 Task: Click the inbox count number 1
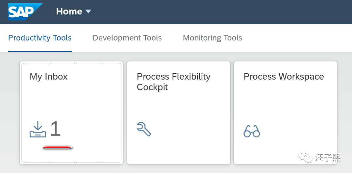click(56, 129)
